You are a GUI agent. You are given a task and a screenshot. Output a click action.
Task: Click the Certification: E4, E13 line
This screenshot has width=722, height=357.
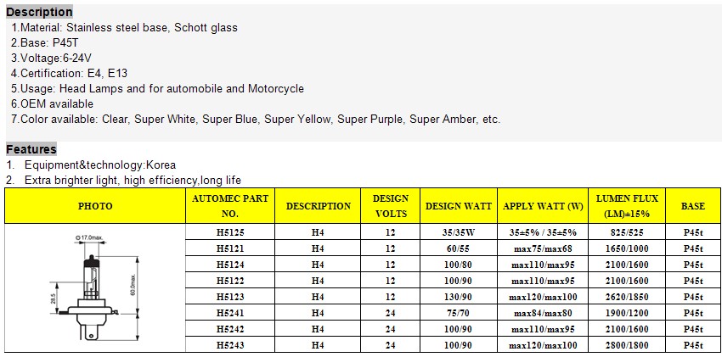(69, 74)
